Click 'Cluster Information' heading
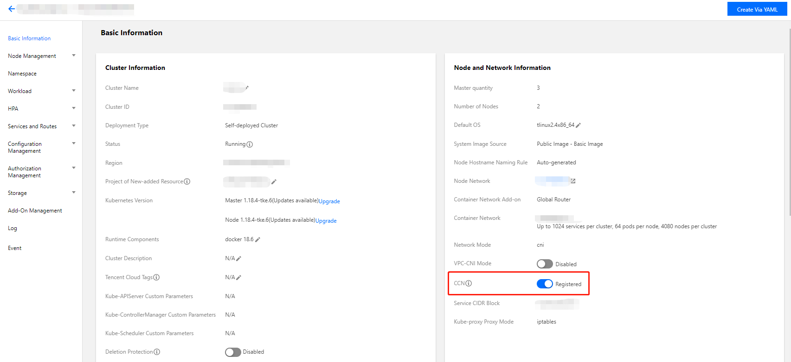 135,68
